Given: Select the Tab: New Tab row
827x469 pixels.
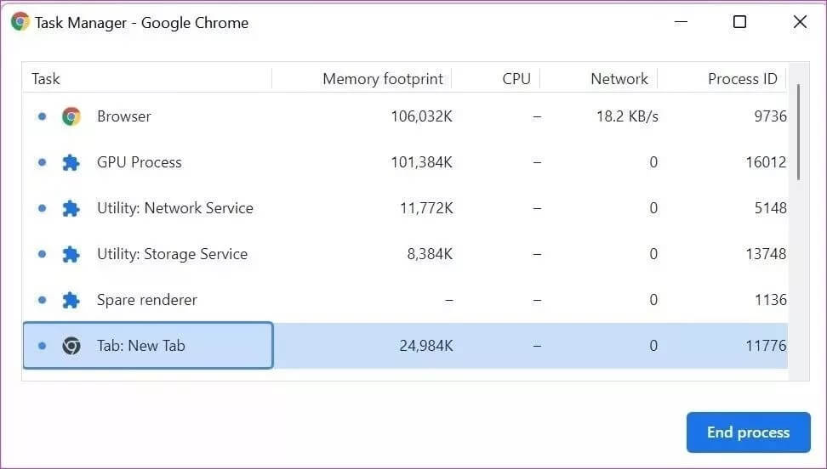Looking at the screenshot, I should pos(405,346).
